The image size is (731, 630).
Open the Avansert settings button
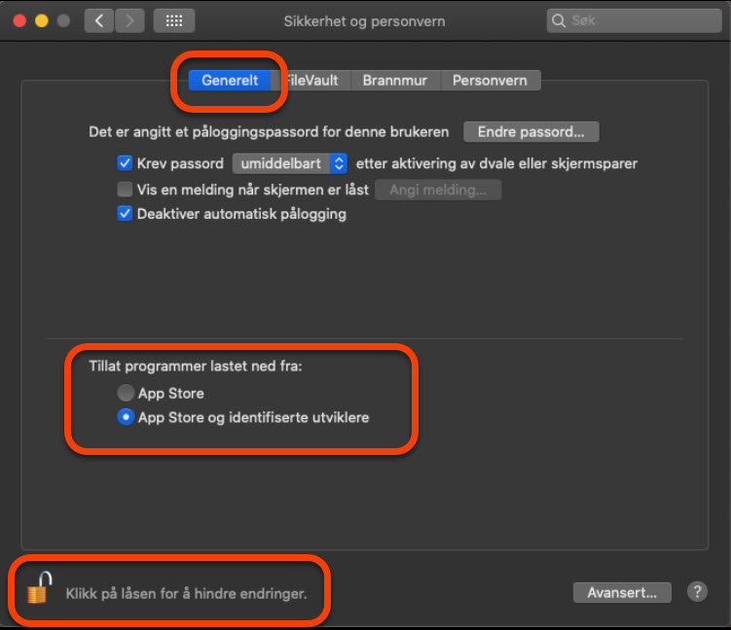(x=621, y=592)
